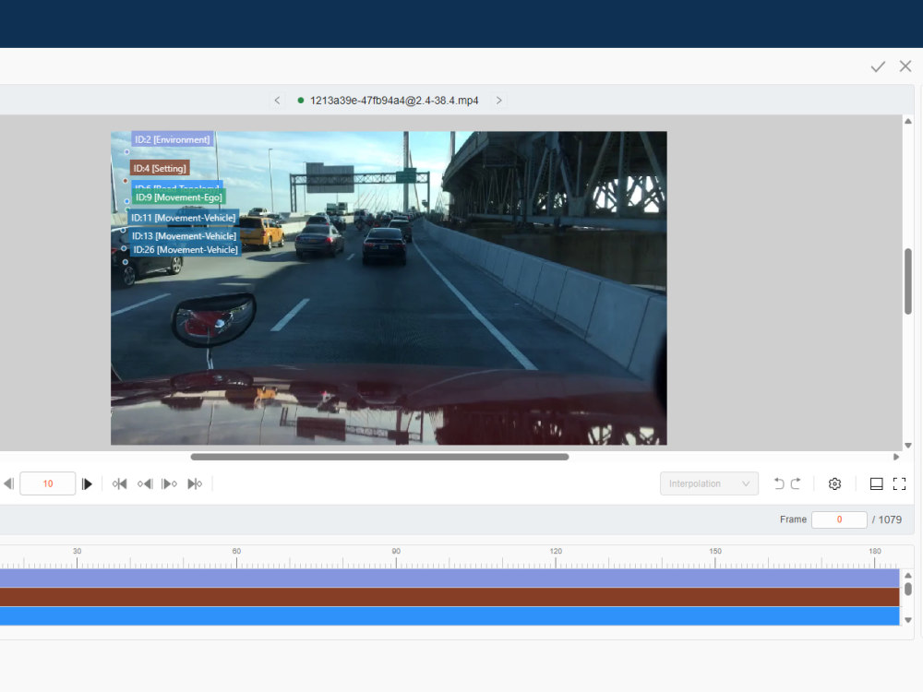Click timeline tracks scroll up arrow

908,575
